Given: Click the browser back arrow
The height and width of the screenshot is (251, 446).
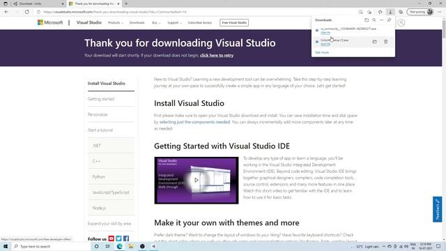Looking at the screenshot, I should click(x=6, y=12).
